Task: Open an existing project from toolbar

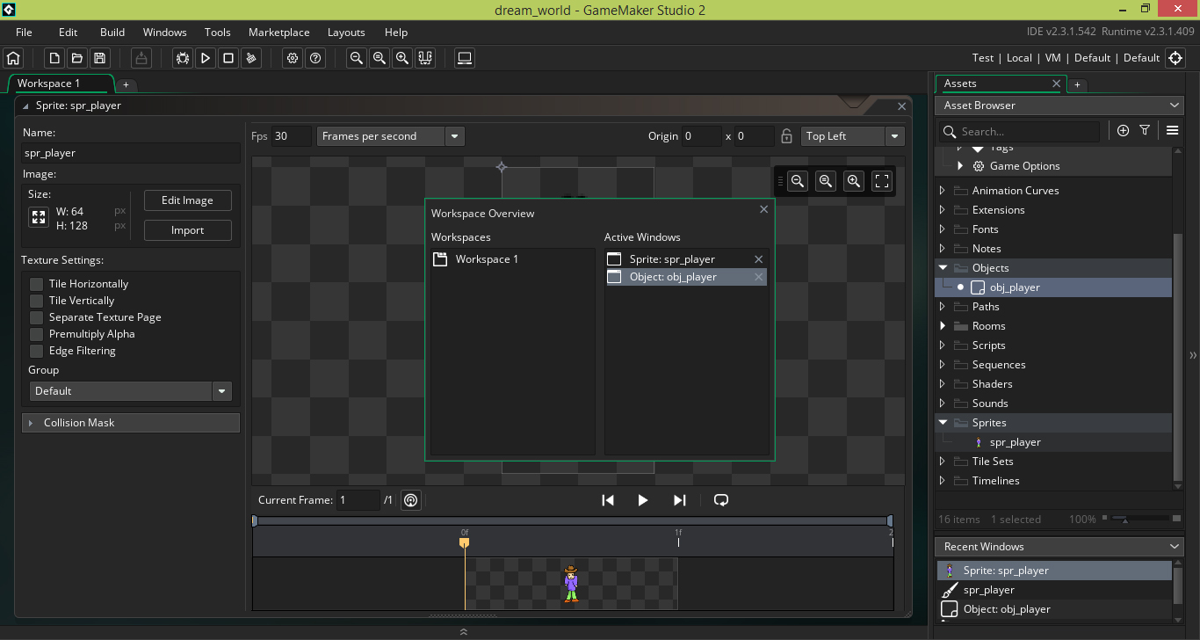Action: (x=77, y=58)
